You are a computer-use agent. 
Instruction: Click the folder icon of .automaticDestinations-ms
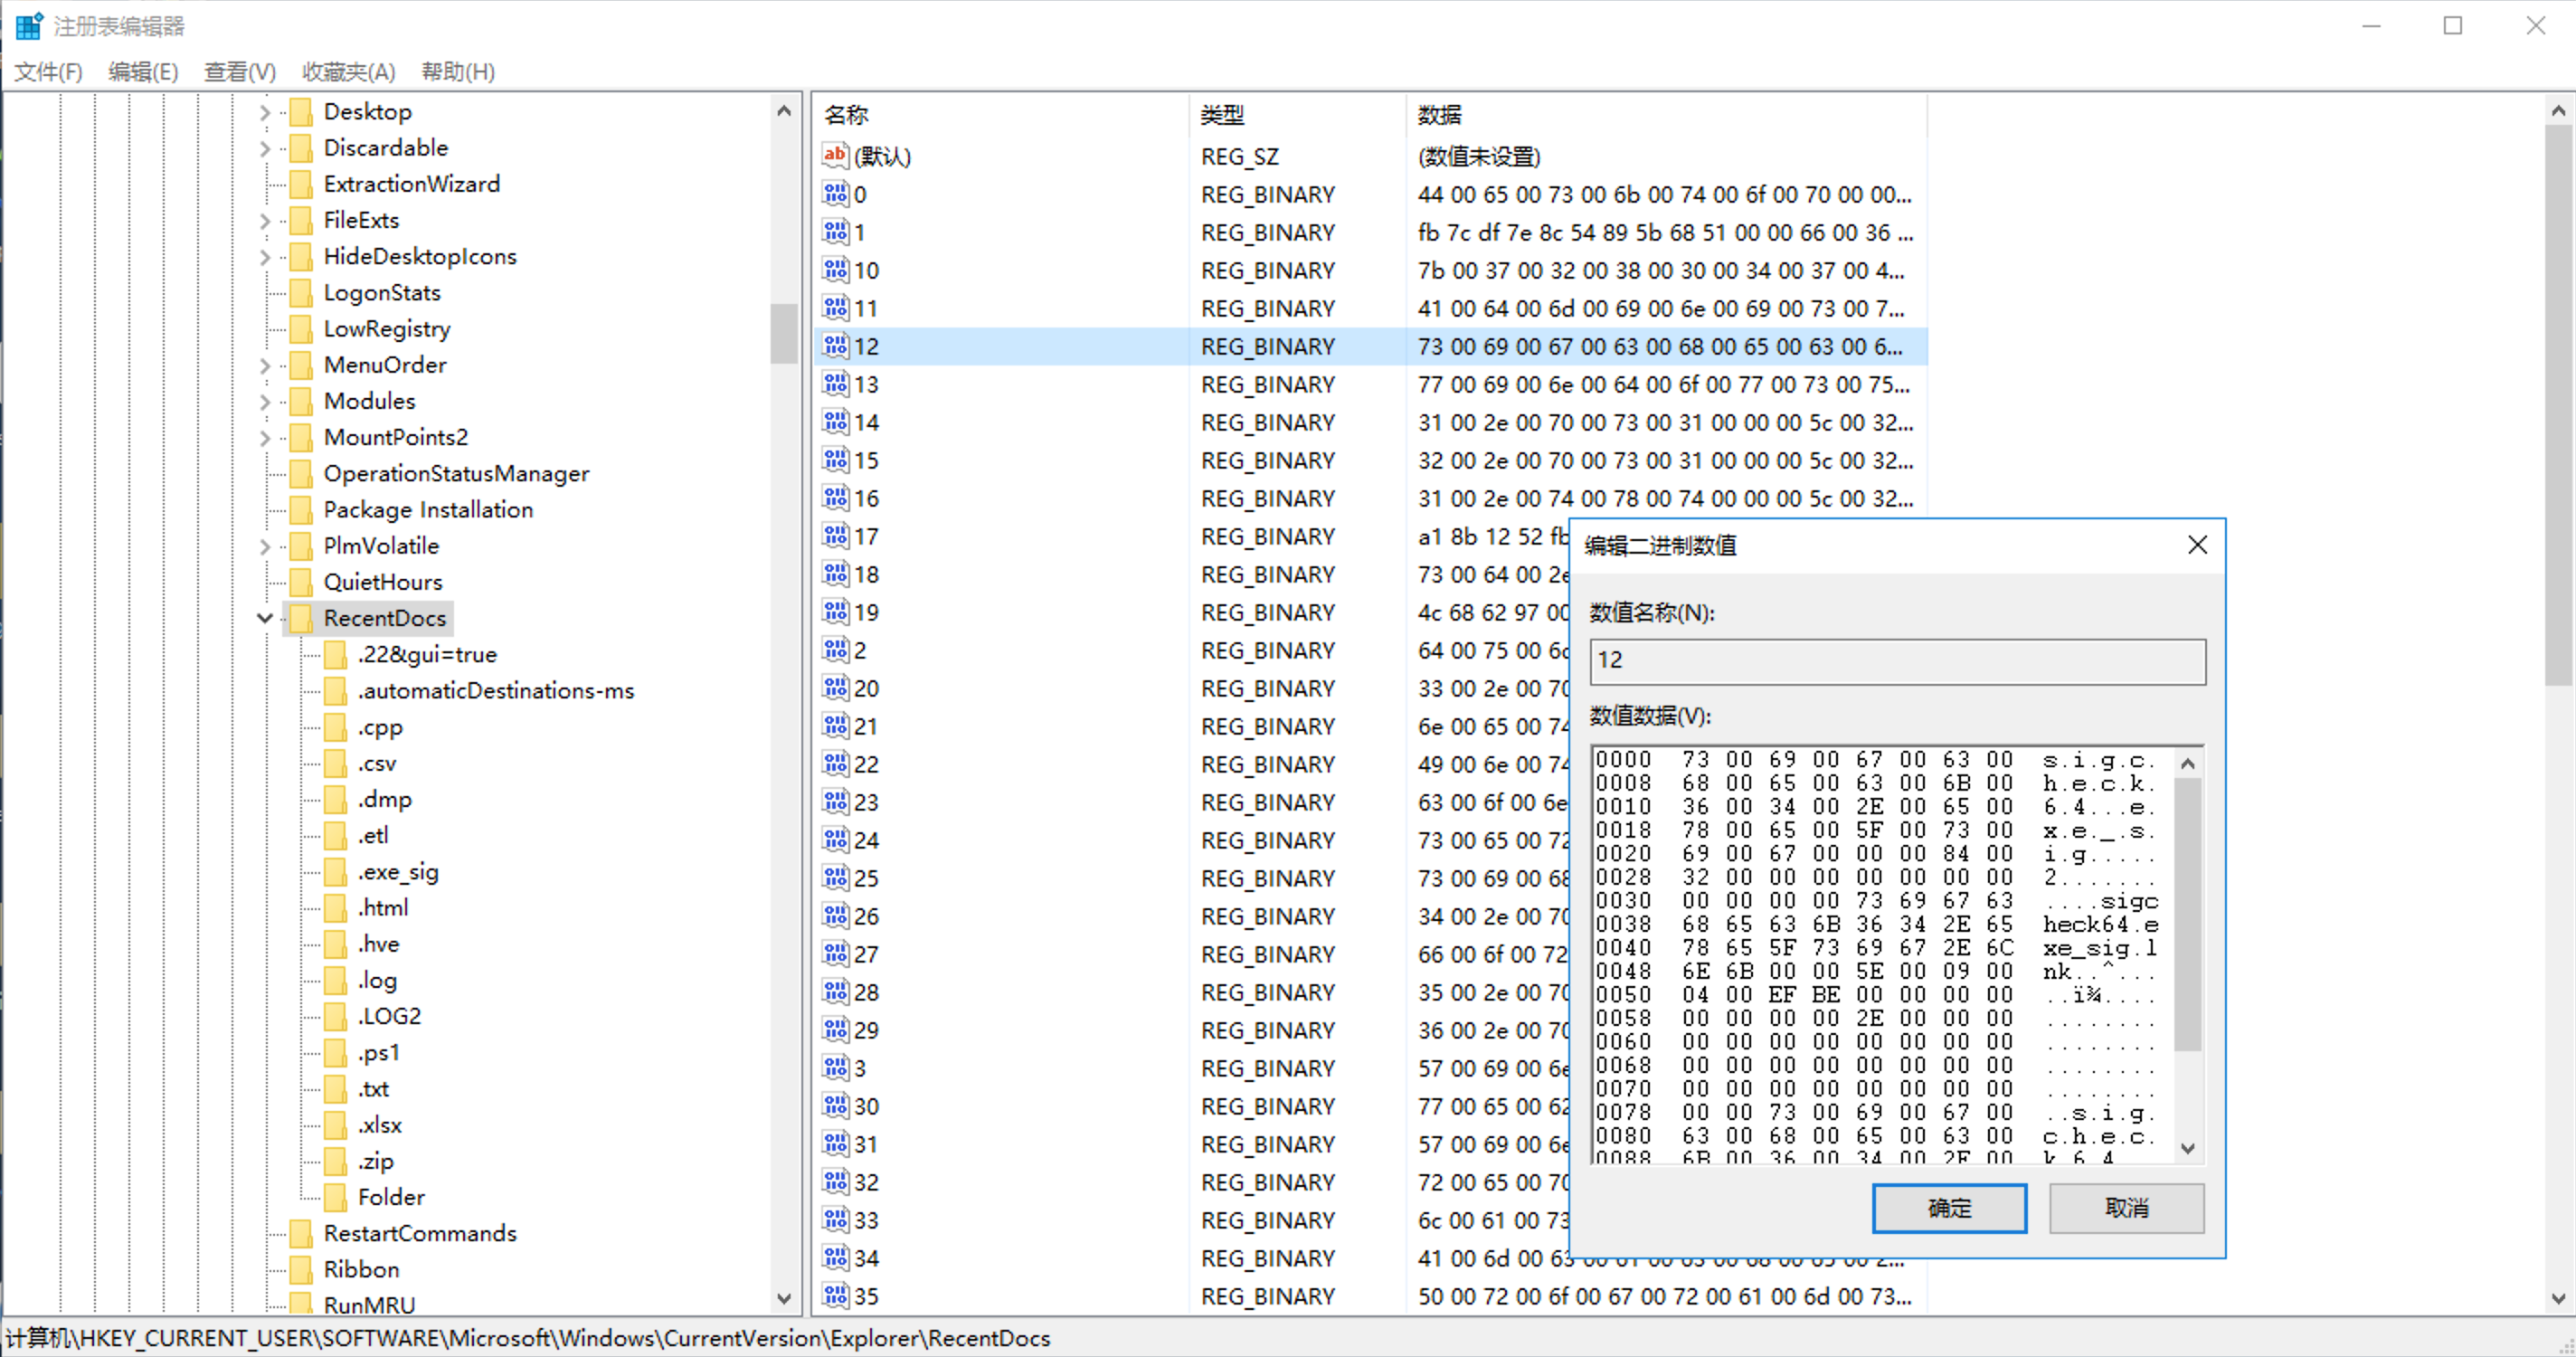(x=336, y=691)
